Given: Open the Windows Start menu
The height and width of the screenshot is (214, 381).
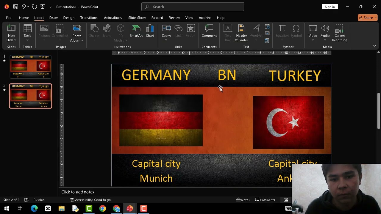Looking at the screenshot, I should pyautogui.click(x=6, y=208).
